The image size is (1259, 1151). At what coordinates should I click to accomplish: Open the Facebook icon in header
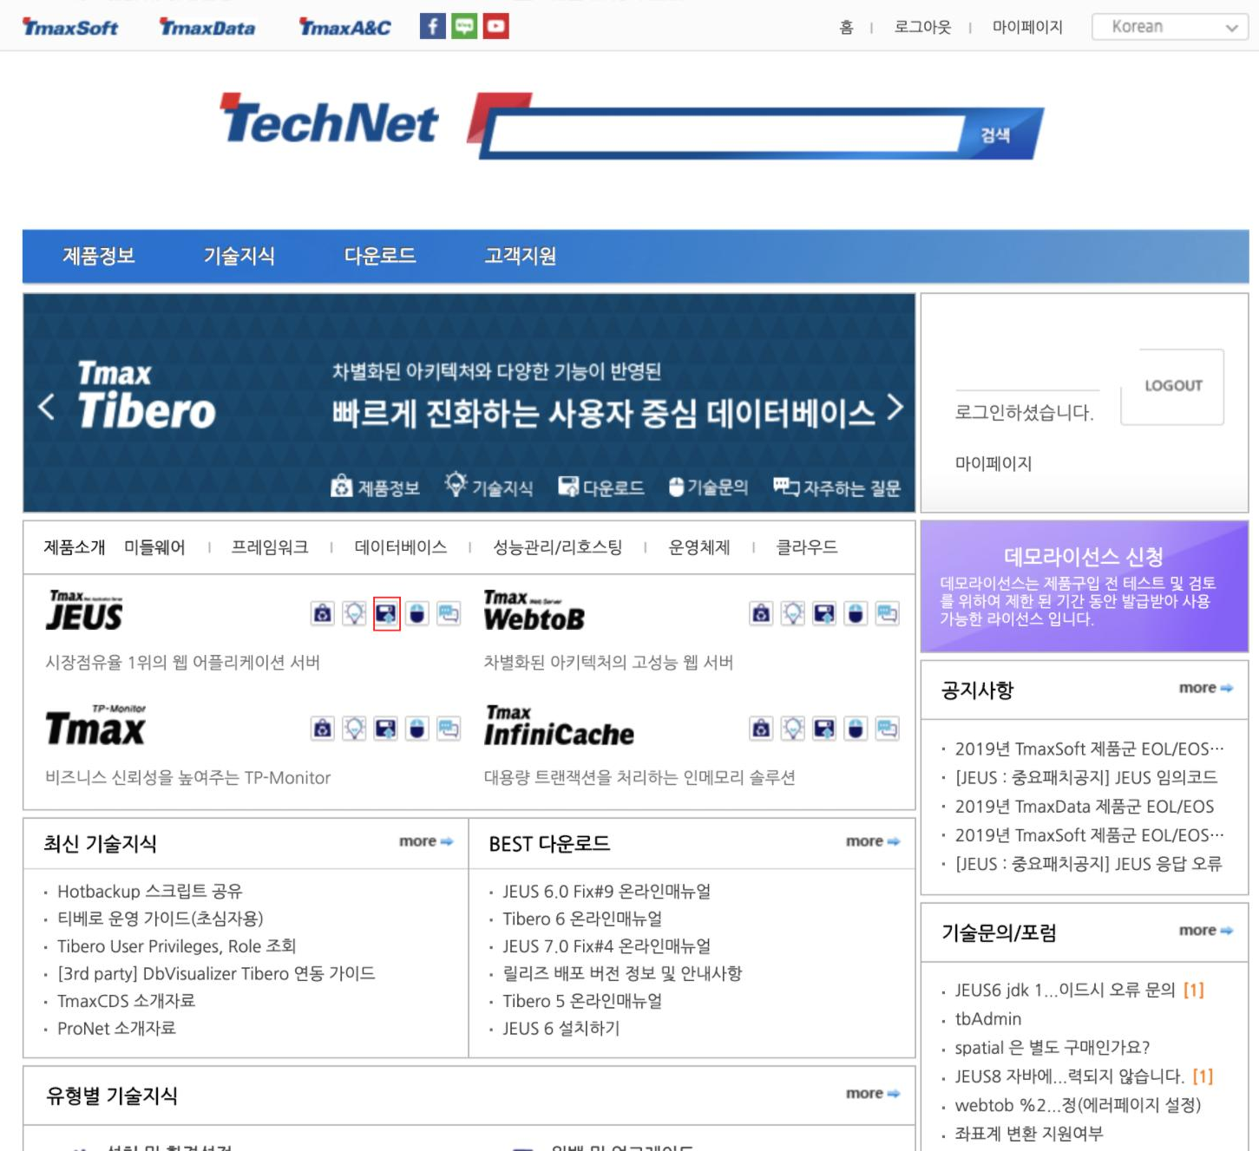(x=433, y=26)
